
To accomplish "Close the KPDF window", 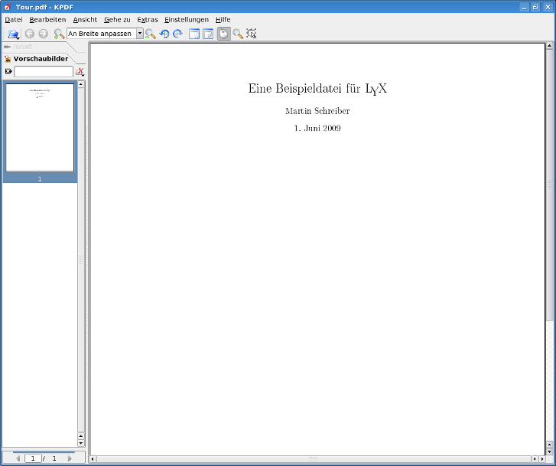I will pos(548,7).
